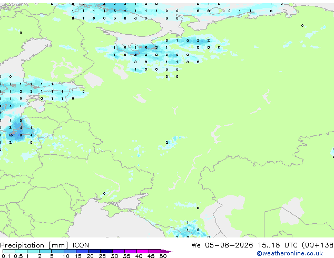The width and height of the screenshot is (334, 258).
Task: Click the legend label 50
Action: (x=163, y=256)
